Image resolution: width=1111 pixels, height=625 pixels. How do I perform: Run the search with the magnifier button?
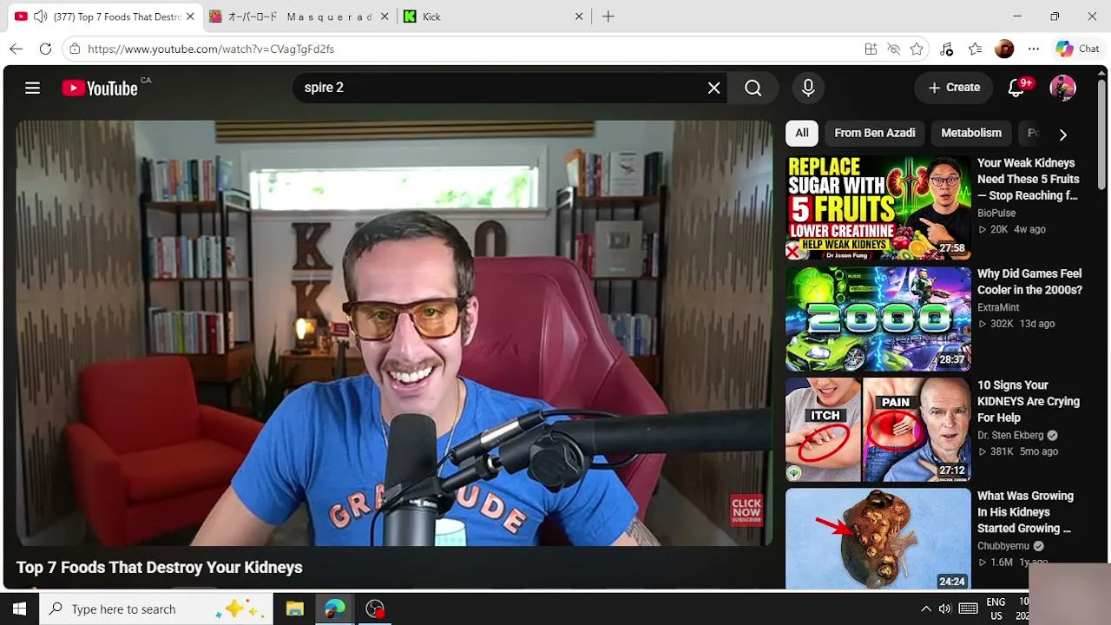tap(753, 88)
